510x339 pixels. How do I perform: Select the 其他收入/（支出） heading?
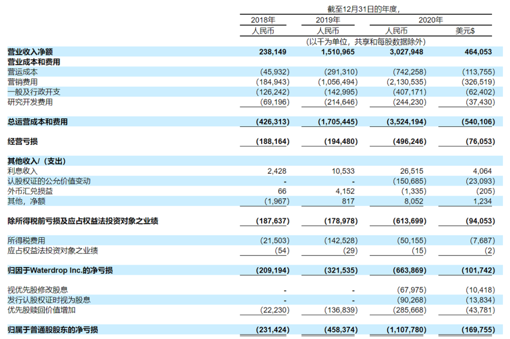pyautogui.click(x=37, y=161)
